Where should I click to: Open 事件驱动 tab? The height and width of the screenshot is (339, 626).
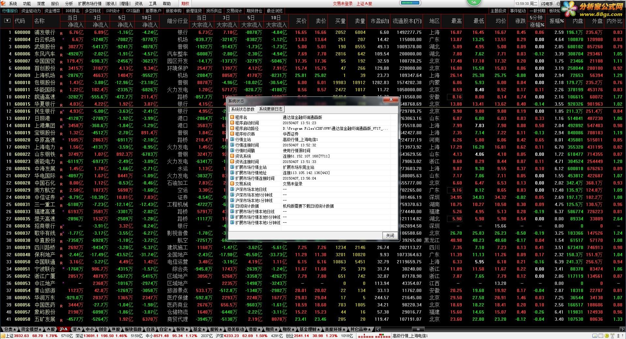click(x=518, y=11)
